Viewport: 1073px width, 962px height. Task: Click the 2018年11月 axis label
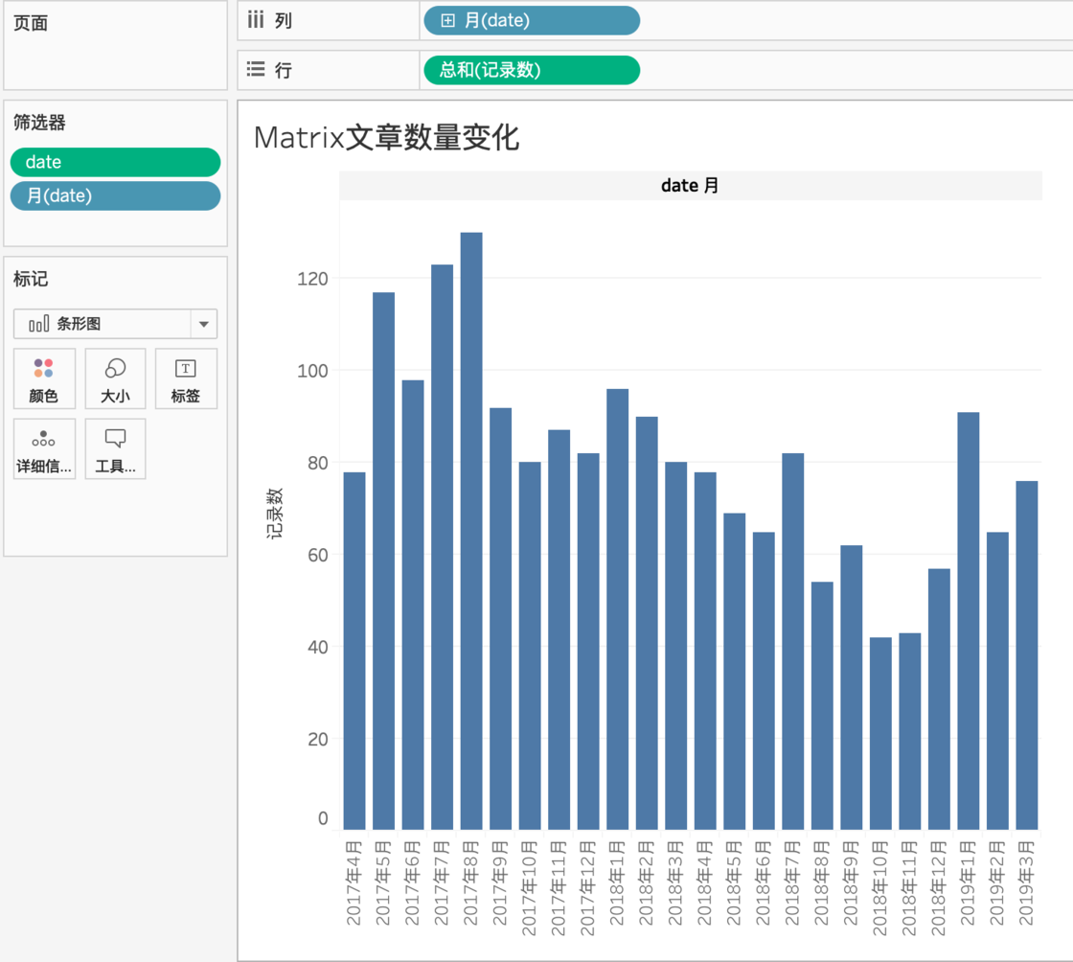point(909,888)
